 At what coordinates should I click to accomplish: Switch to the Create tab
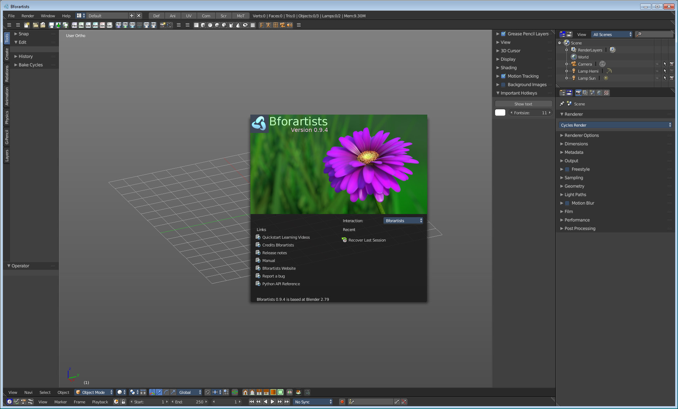pyautogui.click(x=7, y=54)
